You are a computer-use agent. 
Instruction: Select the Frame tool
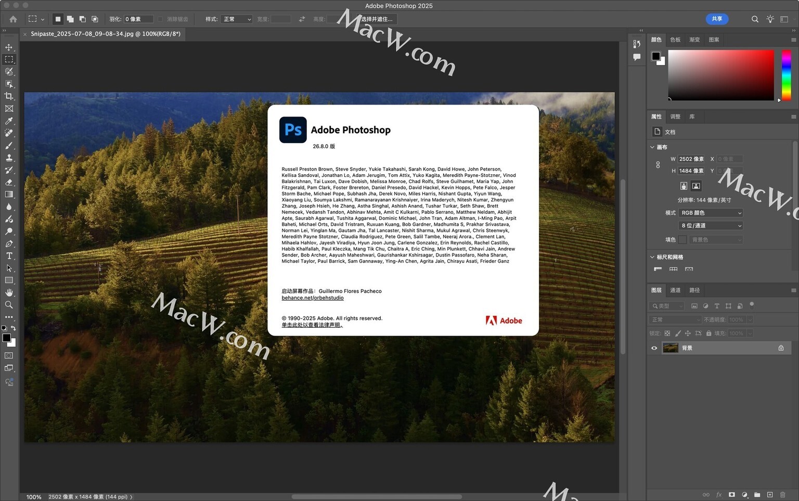pyautogui.click(x=9, y=109)
